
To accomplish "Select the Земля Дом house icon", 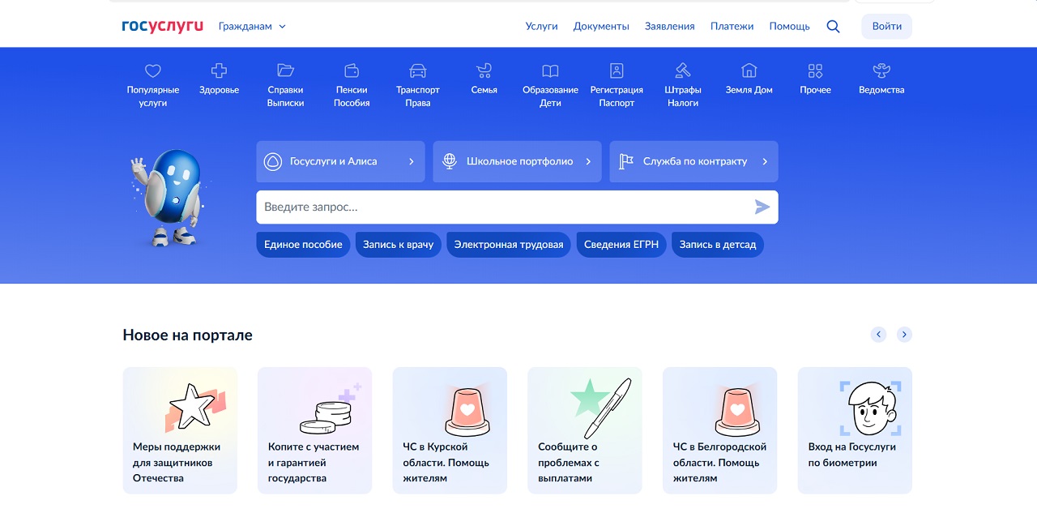I will (749, 71).
